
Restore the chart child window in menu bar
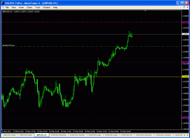pyautogui.click(x=184, y=7)
